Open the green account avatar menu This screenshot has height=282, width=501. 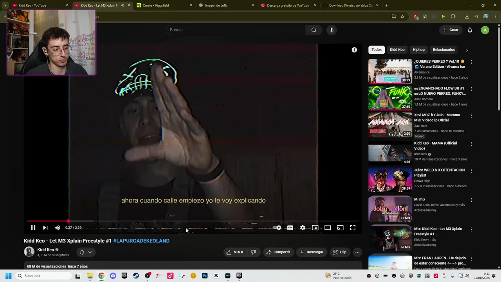pos(485,30)
